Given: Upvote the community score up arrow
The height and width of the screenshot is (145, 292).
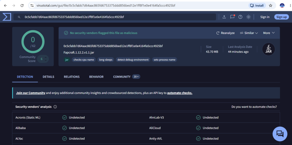Looking at the screenshot, I should tap(46, 57).
